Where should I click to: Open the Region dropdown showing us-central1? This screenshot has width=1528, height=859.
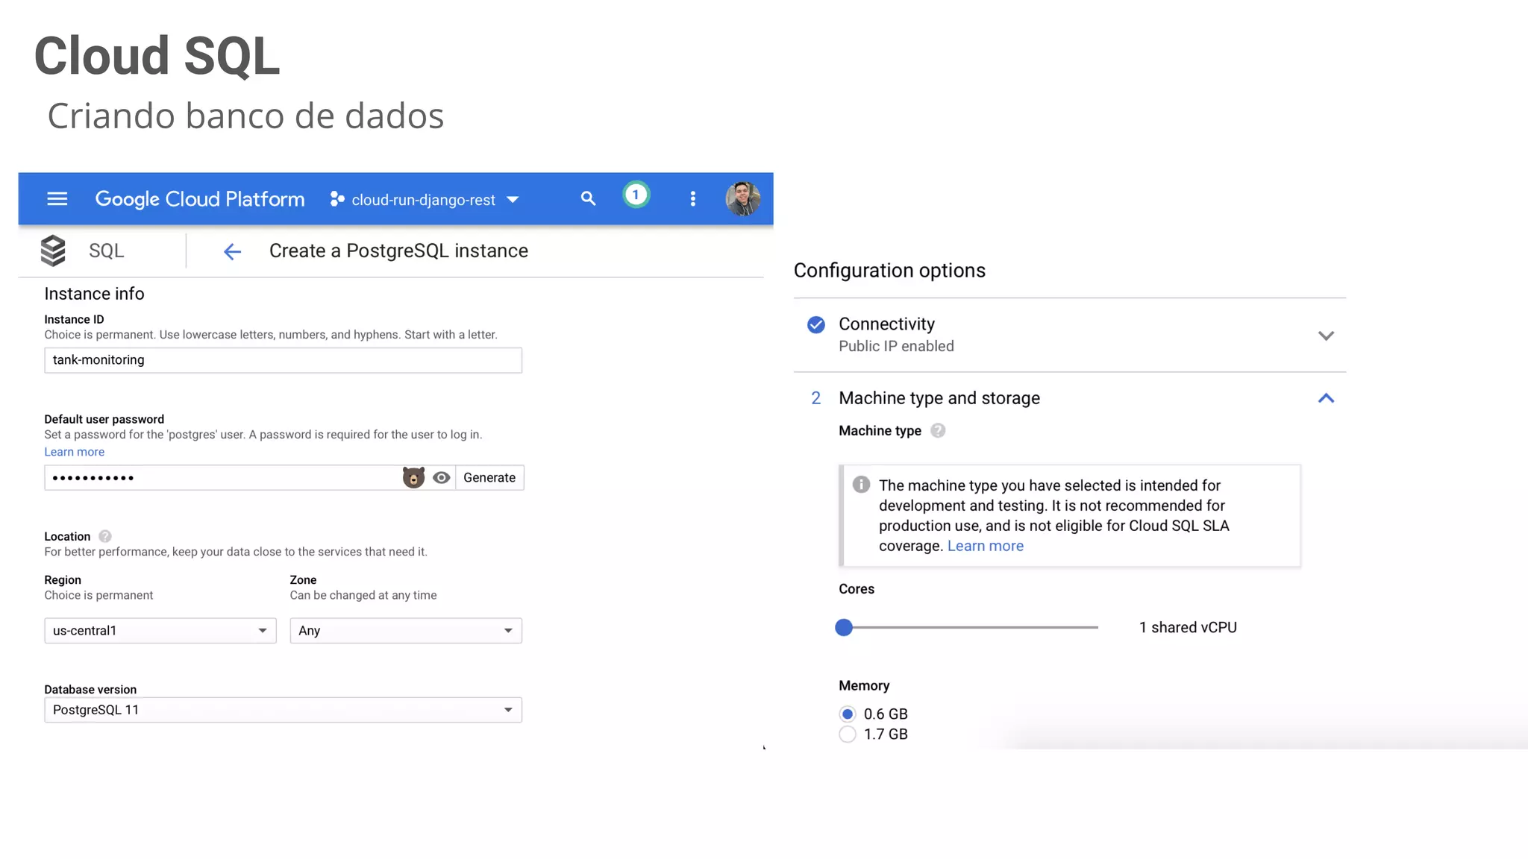(160, 631)
